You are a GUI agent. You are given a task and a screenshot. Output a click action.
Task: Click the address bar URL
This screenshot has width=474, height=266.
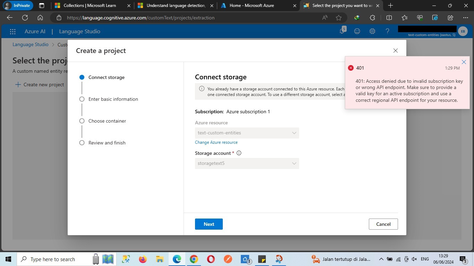(141, 18)
